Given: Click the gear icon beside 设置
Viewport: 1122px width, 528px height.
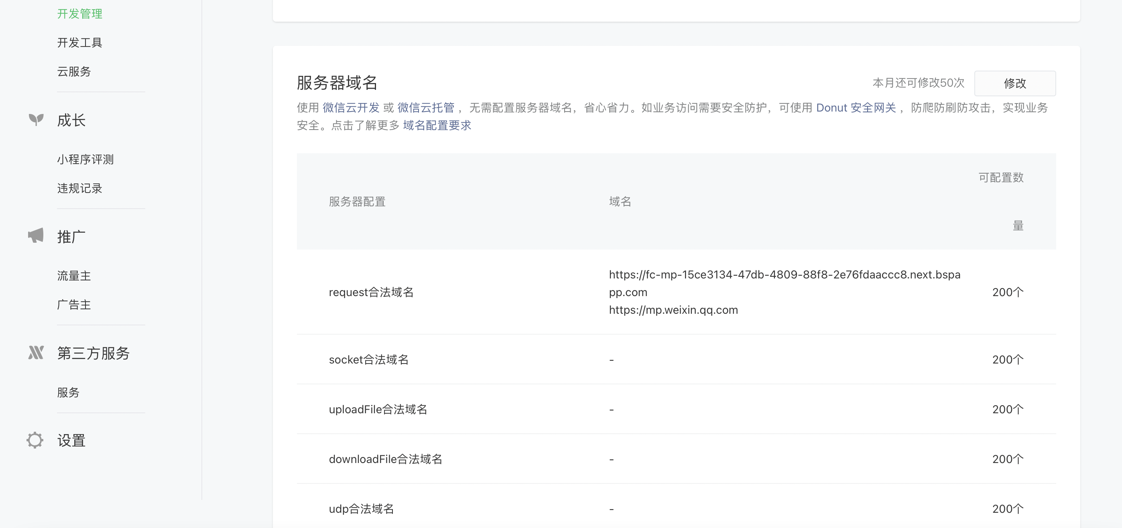Looking at the screenshot, I should [35, 440].
